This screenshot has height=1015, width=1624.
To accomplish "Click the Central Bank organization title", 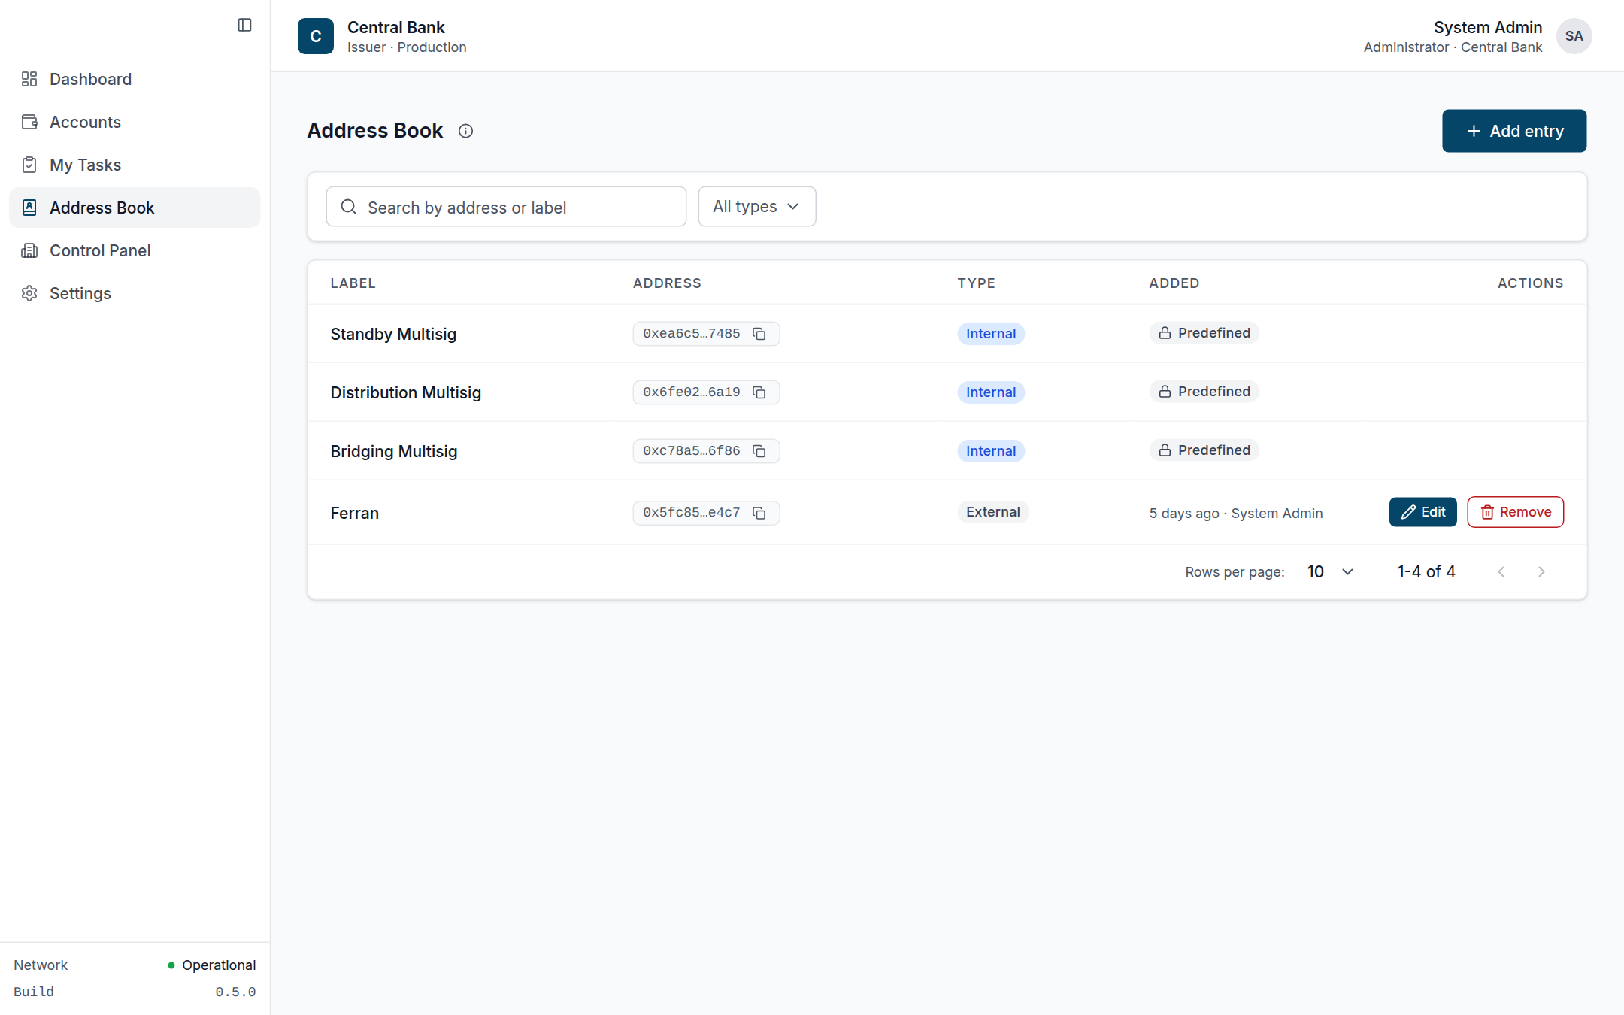I will [396, 27].
